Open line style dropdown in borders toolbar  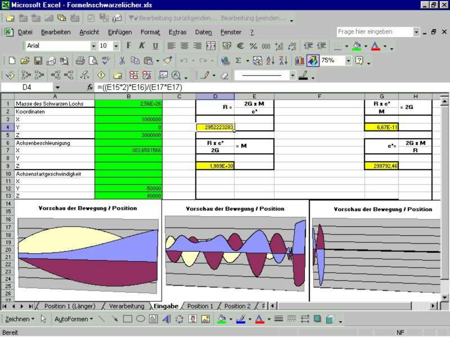coord(292,76)
